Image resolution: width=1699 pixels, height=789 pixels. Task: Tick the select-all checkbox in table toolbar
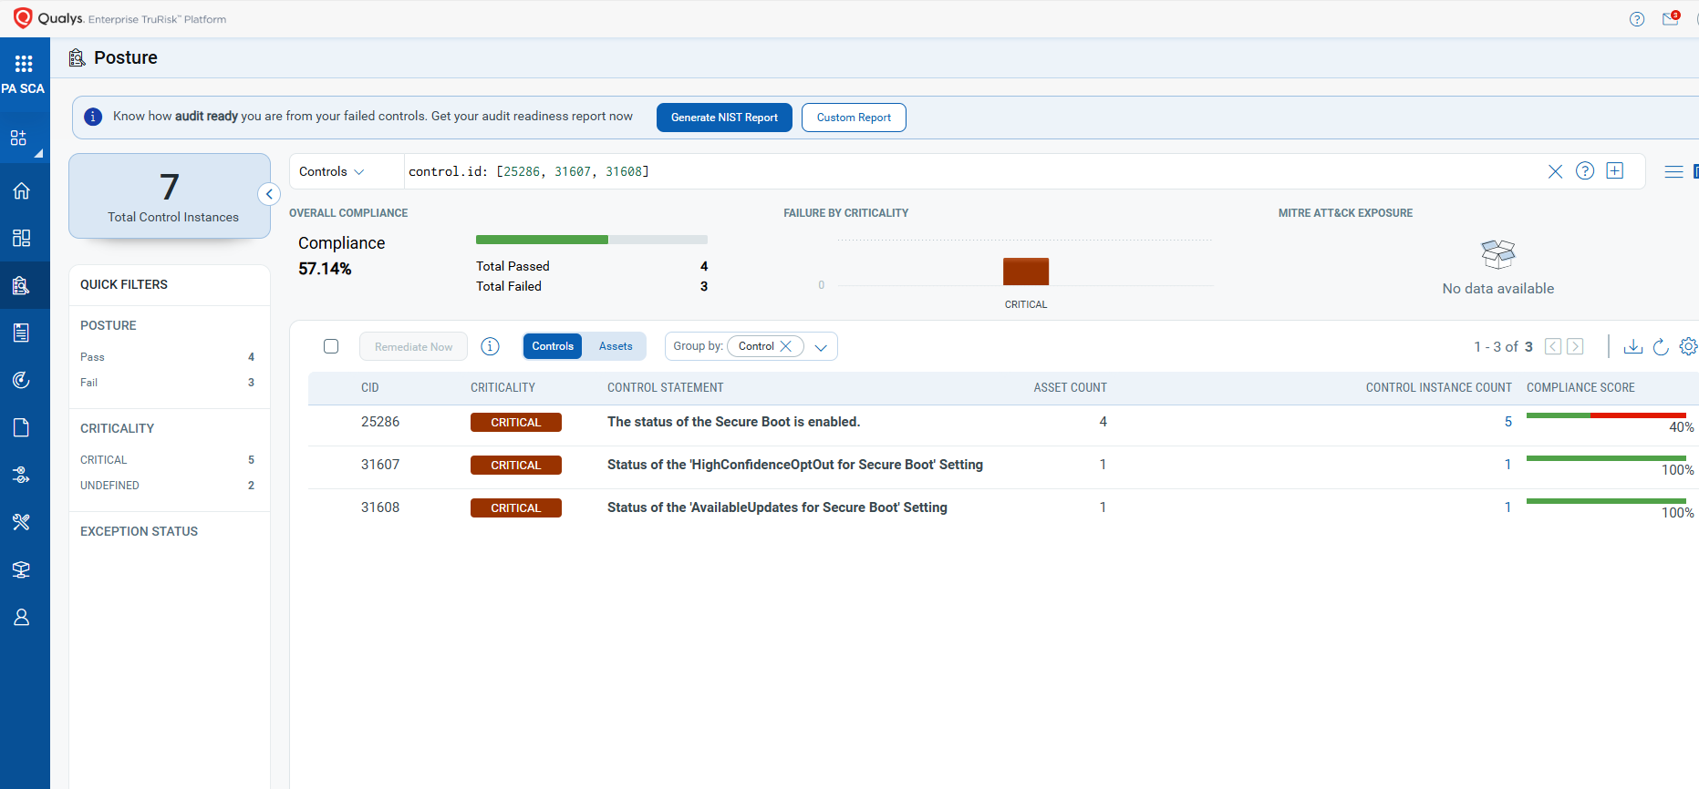coord(331,346)
